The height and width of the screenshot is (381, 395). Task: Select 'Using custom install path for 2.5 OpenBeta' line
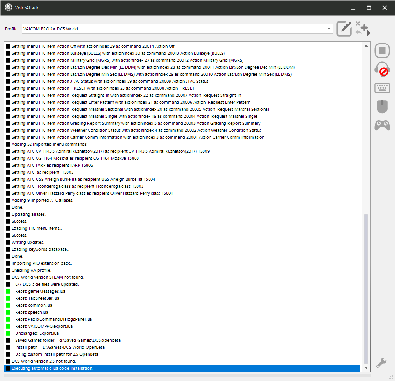pos(182,354)
